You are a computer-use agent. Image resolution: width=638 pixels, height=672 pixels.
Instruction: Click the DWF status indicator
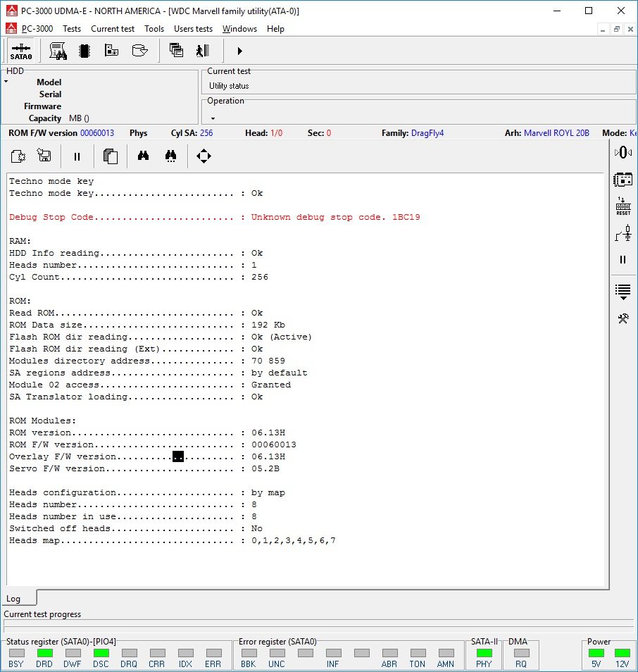(73, 653)
